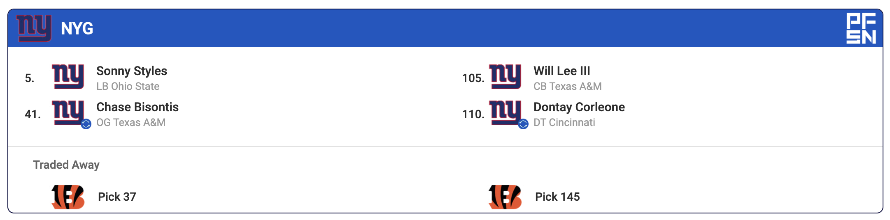Select the Will Lee III name

[x=561, y=71]
